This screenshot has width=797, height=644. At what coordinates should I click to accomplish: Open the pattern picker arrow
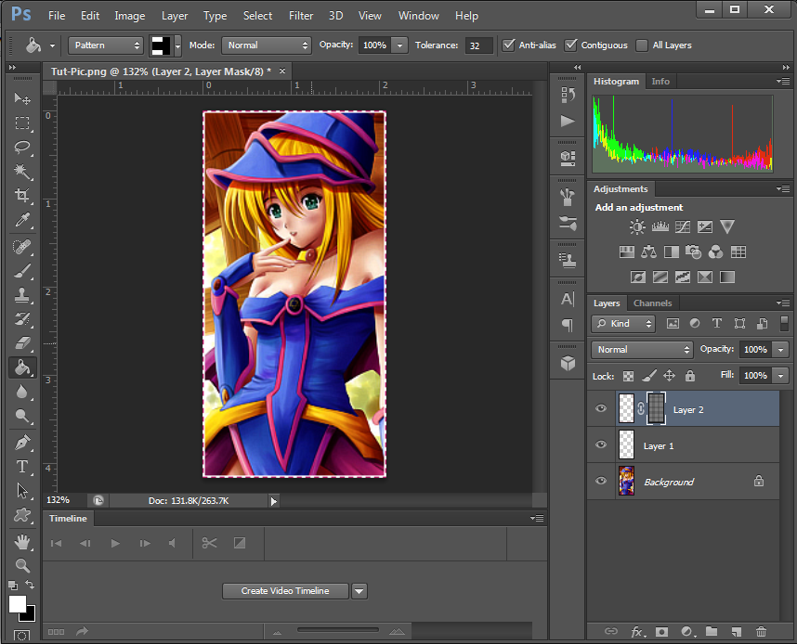(x=177, y=45)
